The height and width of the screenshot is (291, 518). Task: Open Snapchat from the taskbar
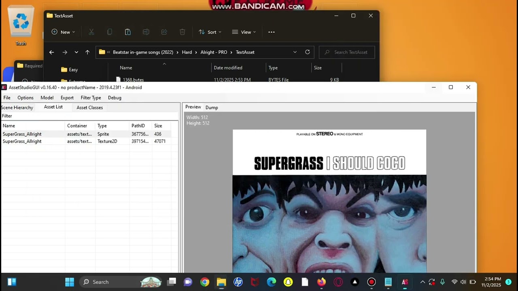click(288, 282)
